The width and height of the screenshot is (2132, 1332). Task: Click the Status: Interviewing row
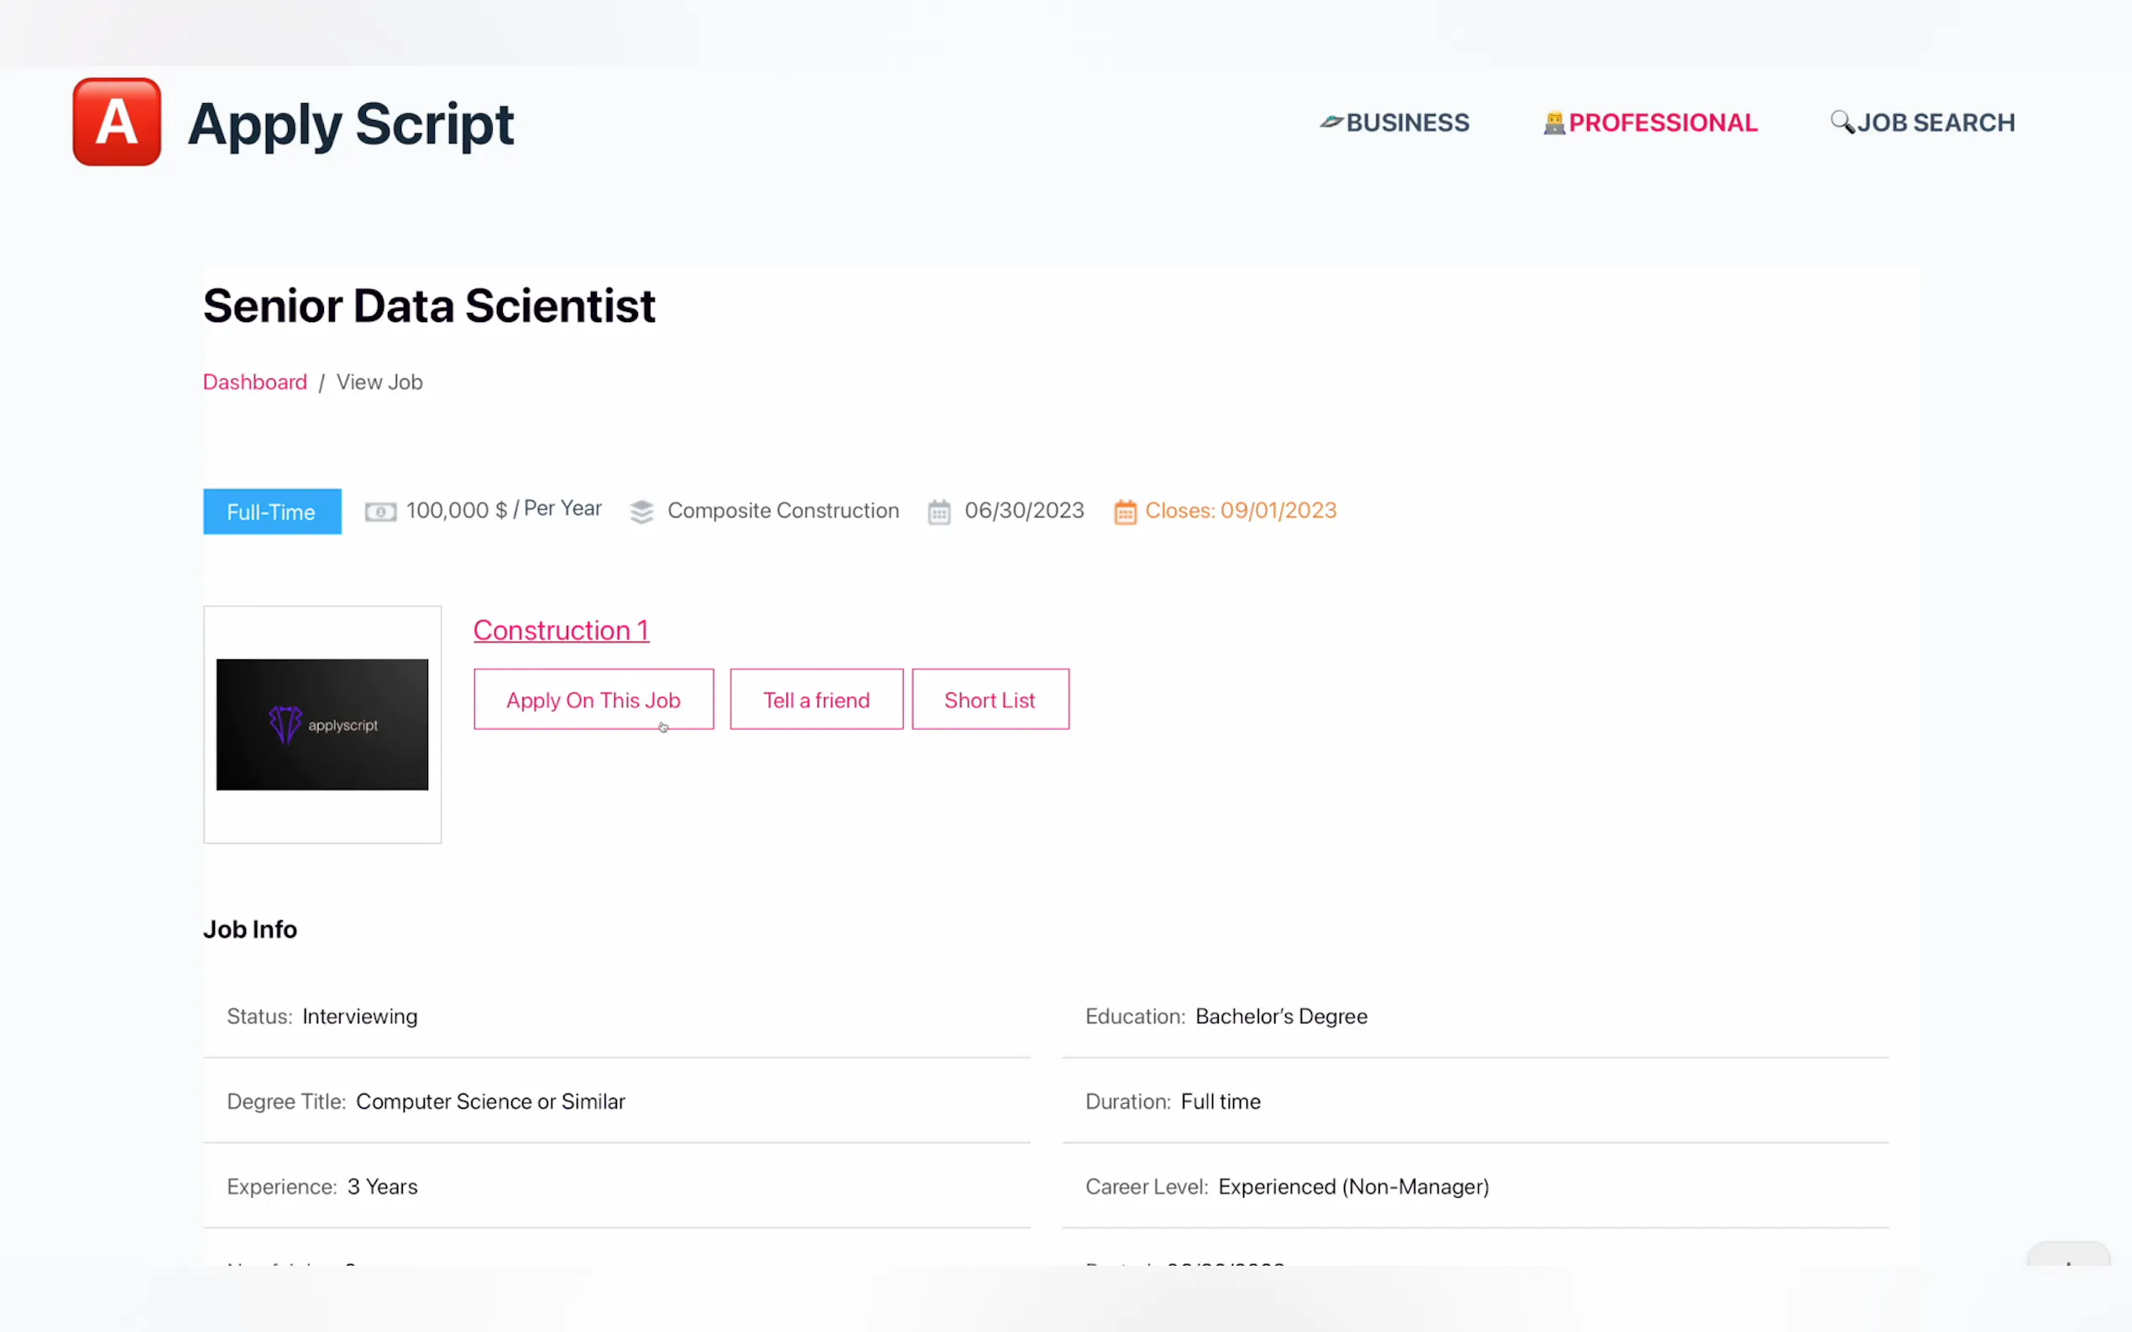[x=616, y=1016]
